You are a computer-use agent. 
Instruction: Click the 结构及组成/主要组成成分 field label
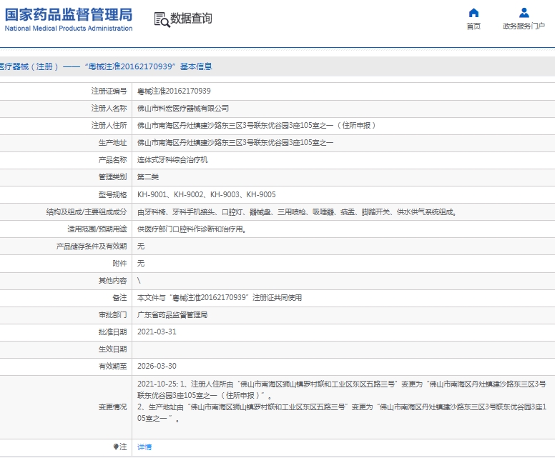(87, 212)
